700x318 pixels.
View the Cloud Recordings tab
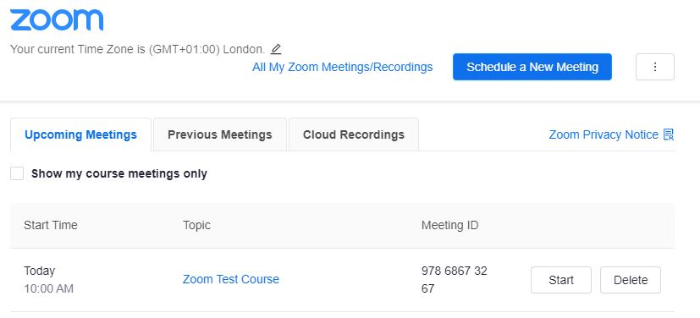point(354,134)
